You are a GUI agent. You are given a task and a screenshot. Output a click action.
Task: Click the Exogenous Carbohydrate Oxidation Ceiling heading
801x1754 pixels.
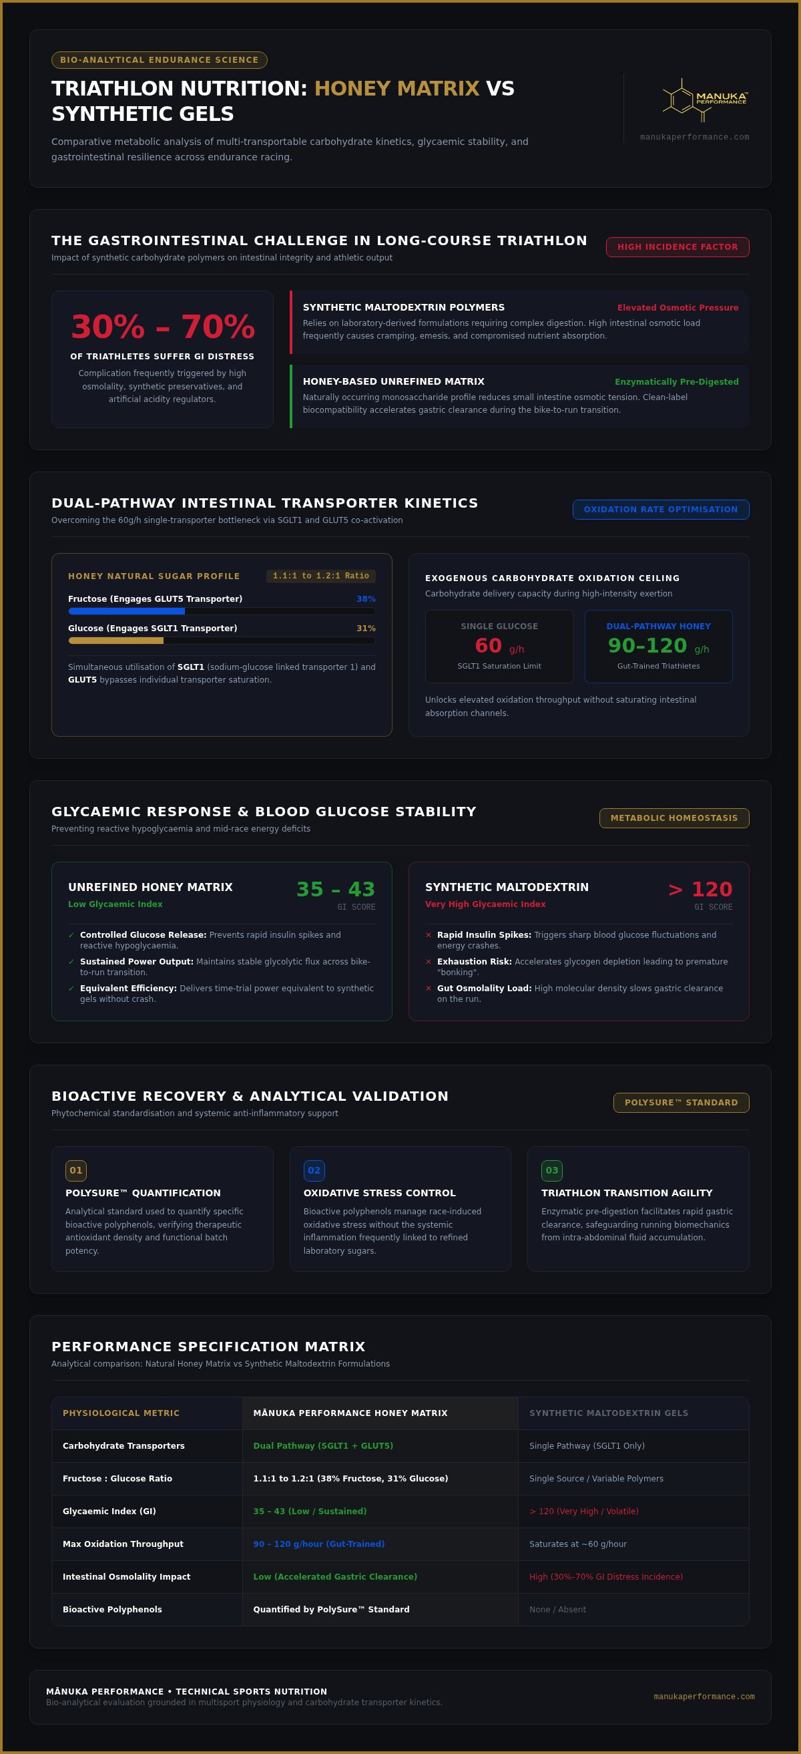tap(552, 578)
